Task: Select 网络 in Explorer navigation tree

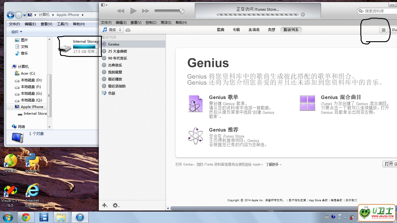Action: tap(19, 127)
